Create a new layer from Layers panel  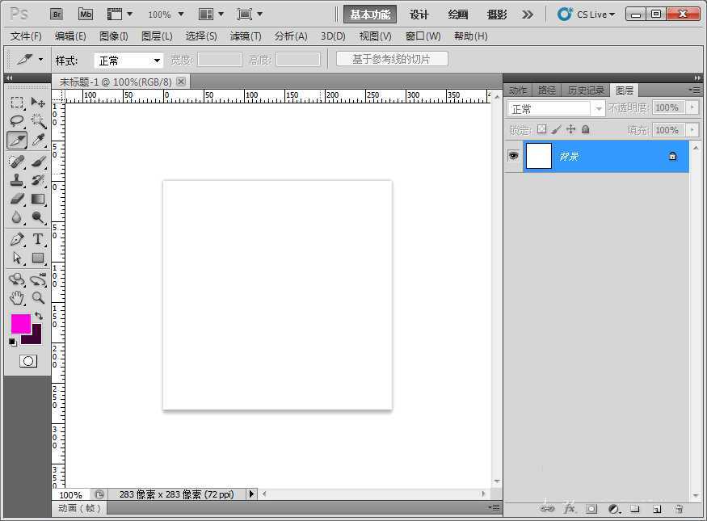click(657, 509)
